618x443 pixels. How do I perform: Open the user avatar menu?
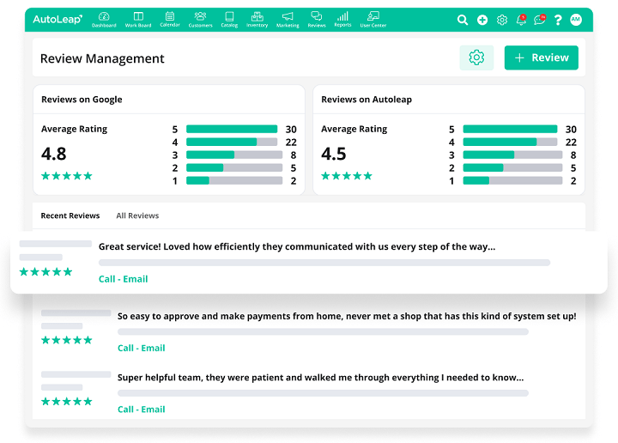(576, 20)
